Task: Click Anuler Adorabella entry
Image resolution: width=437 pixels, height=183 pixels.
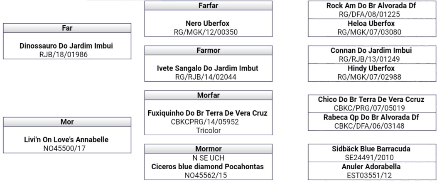Action: click(371, 166)
